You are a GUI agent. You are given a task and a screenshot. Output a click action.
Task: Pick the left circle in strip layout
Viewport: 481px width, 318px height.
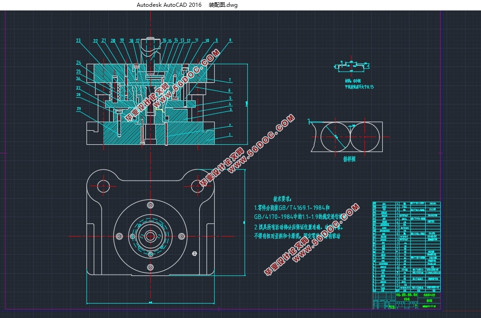[335, 137]
